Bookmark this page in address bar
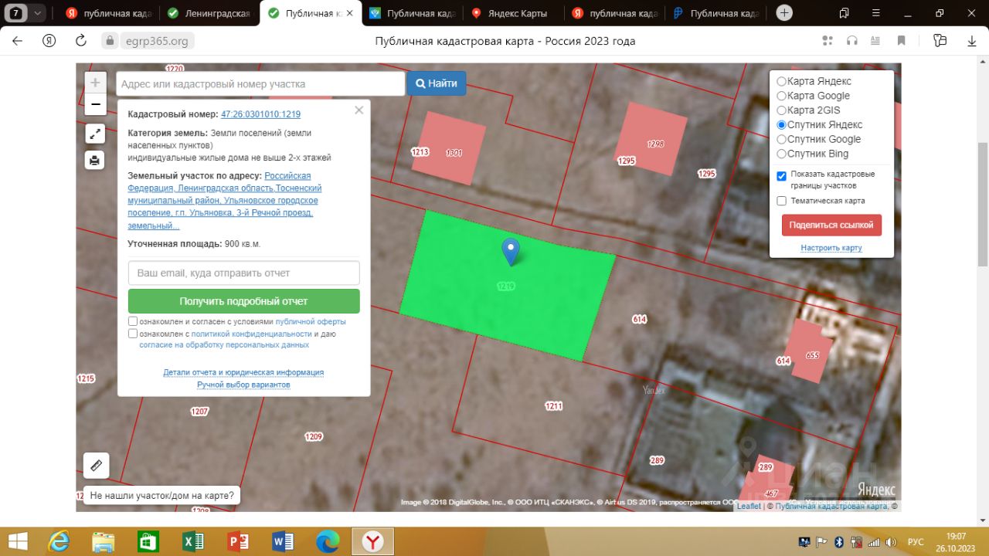 click(901, 41)
